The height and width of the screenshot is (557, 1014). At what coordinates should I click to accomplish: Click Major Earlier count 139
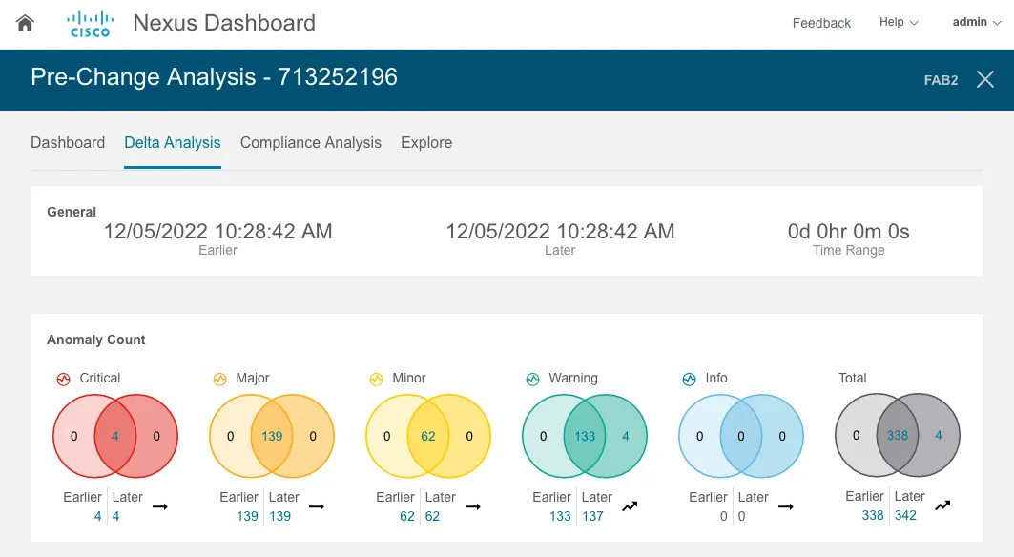[x=247, y=516]
